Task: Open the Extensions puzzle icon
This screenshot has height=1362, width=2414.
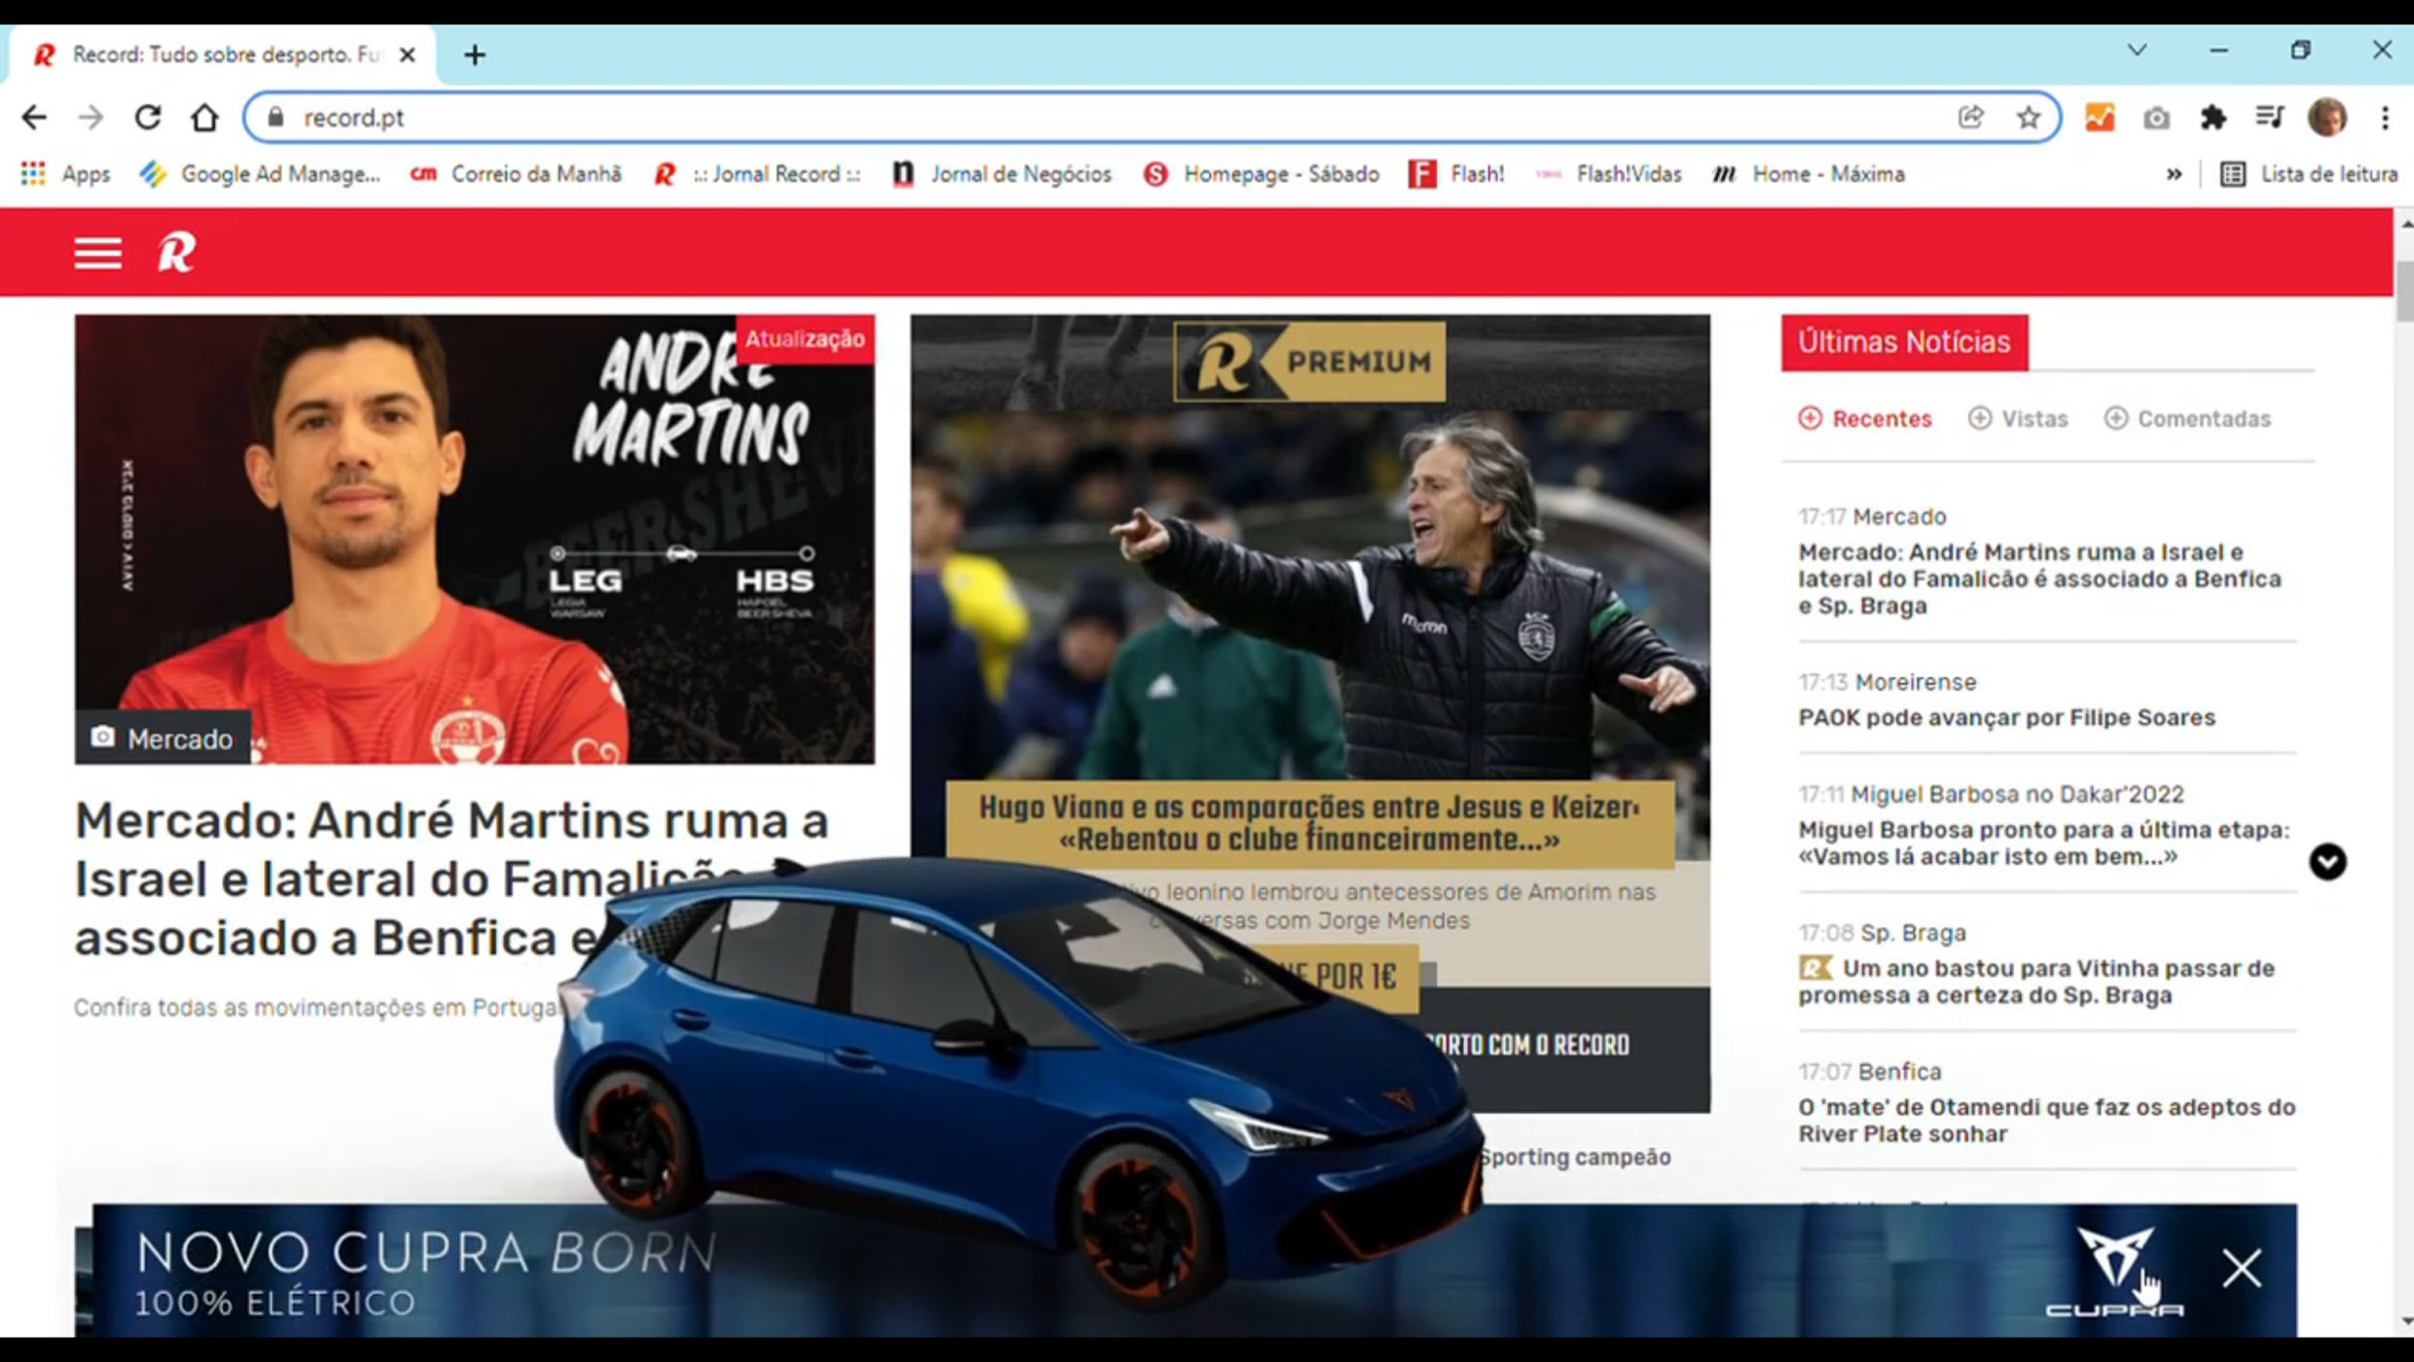Action: 2213,118
